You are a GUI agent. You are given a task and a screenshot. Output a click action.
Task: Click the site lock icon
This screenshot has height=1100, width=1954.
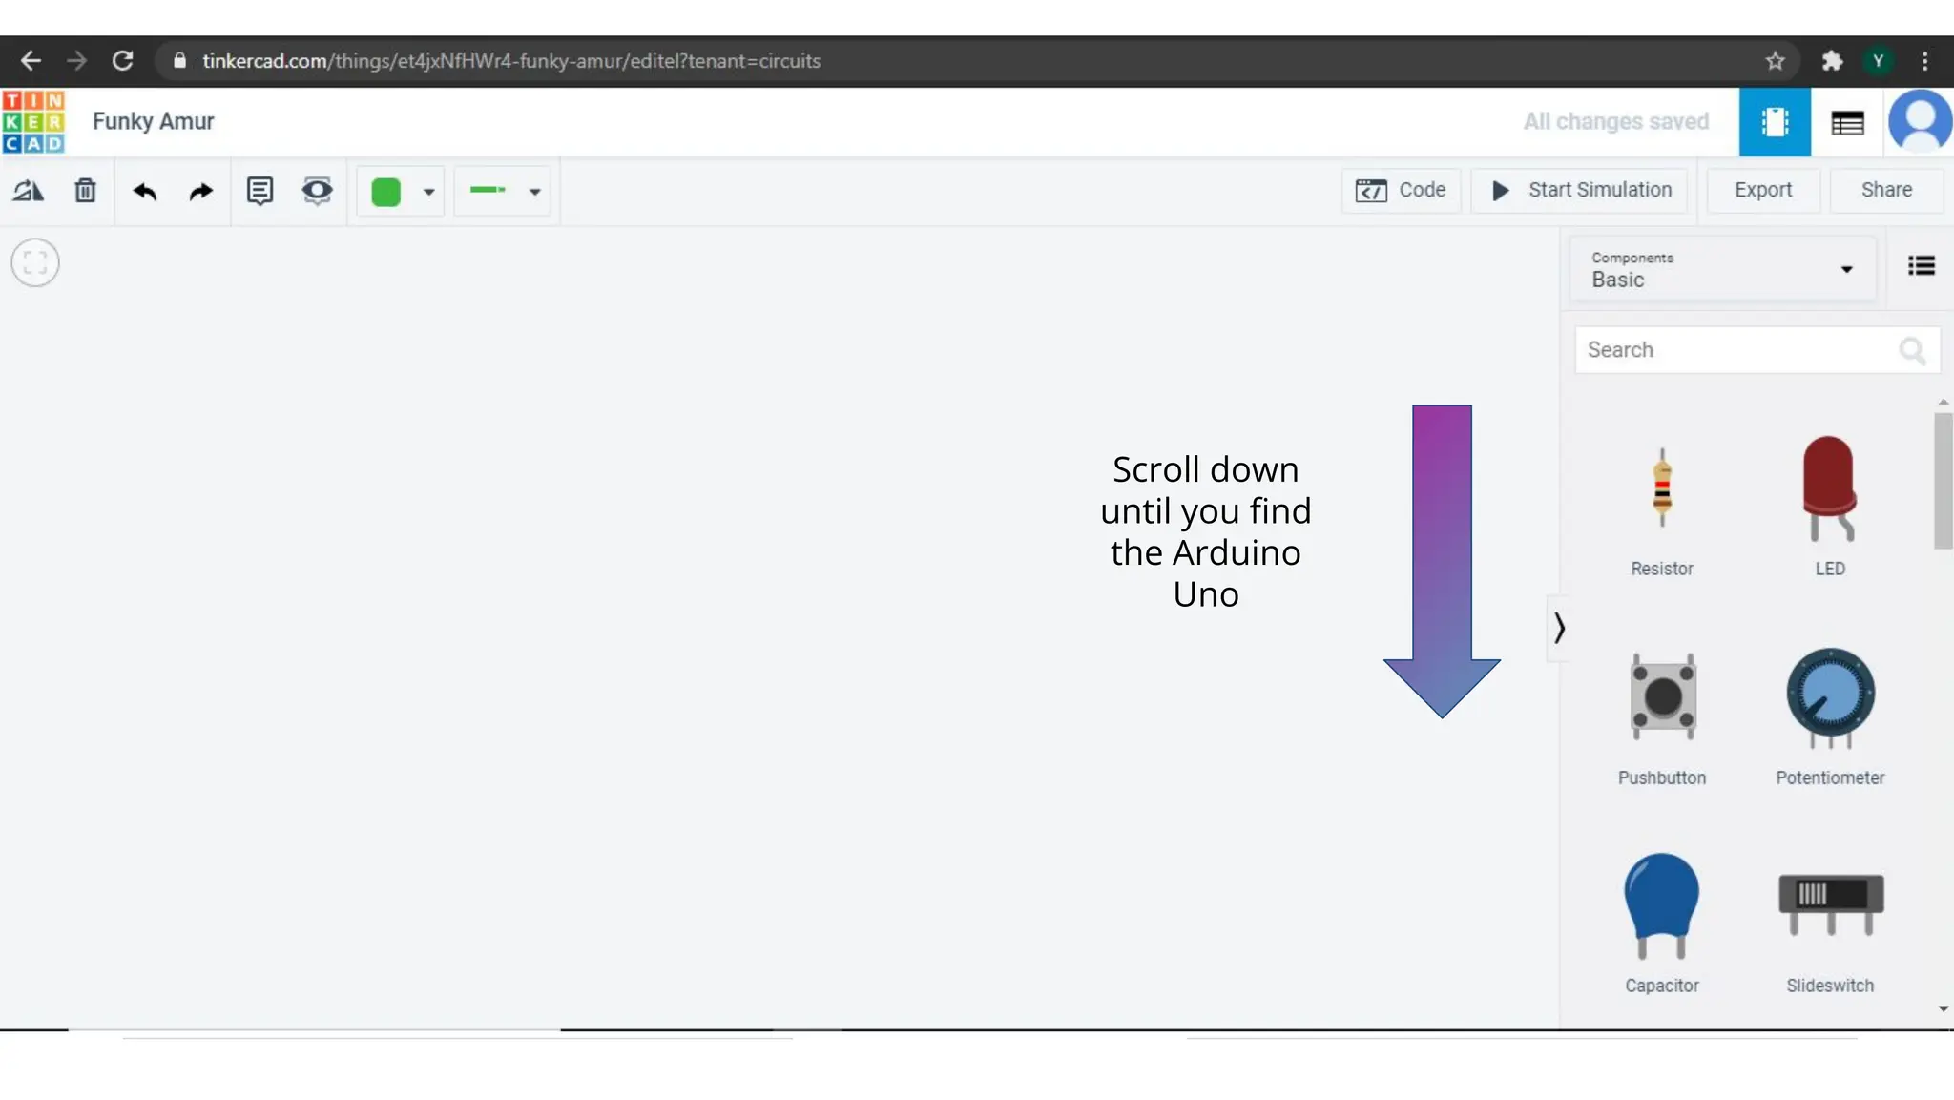pyautogui.click(x=179, y=61)
